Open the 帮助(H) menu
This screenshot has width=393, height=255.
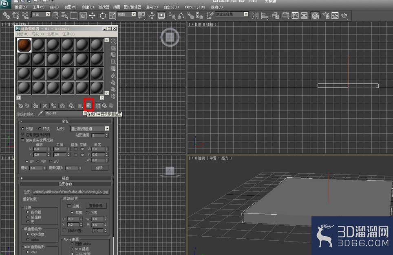pyautogui.click(x=217, y=7)
